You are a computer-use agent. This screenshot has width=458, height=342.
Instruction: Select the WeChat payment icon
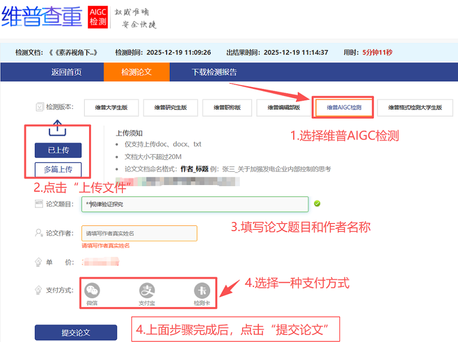(x=92, y=290)
